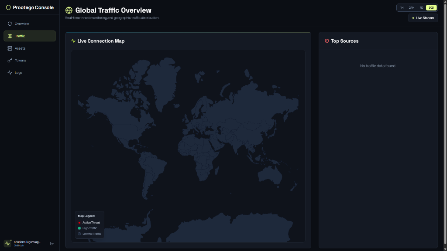Select the 30D time range option

431,8
